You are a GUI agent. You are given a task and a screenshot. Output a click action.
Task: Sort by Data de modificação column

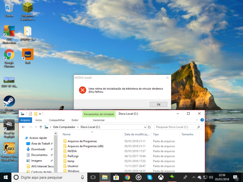(137, 134)
